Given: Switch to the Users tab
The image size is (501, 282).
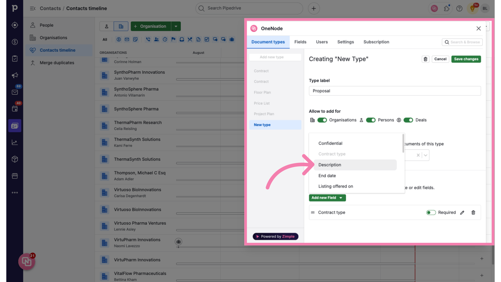Looking at the screenshot, I should pos(322,42).
